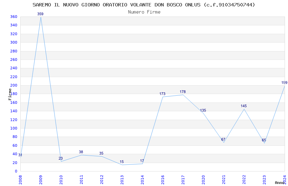Click the x-axis year 2010
The width and height of the screenshot is (288, 186).
[x=61, y=180]
